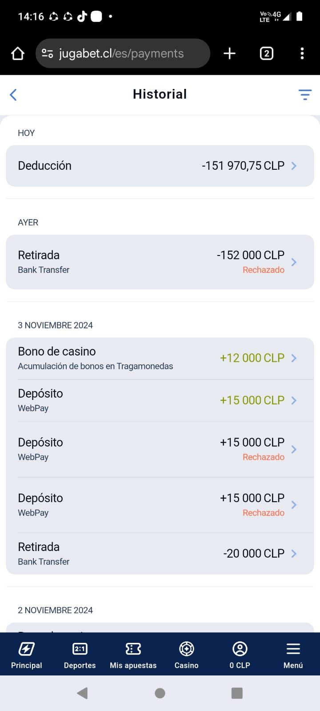320x711 pixels.
Task: Open the tab switcher showing 2 tabs
Action: click(266, 54)
